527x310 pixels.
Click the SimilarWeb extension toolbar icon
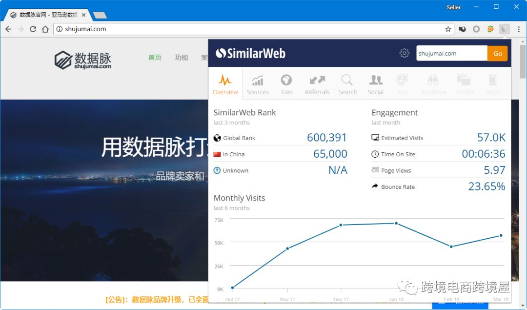coord(504,29)
